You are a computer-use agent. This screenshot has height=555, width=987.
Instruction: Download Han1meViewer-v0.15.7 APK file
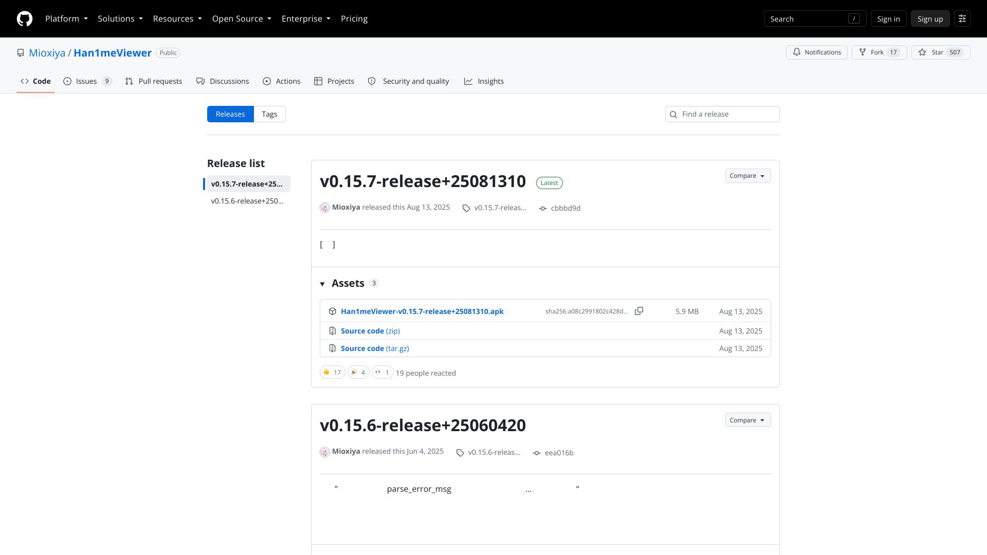[x=422, y=311]
